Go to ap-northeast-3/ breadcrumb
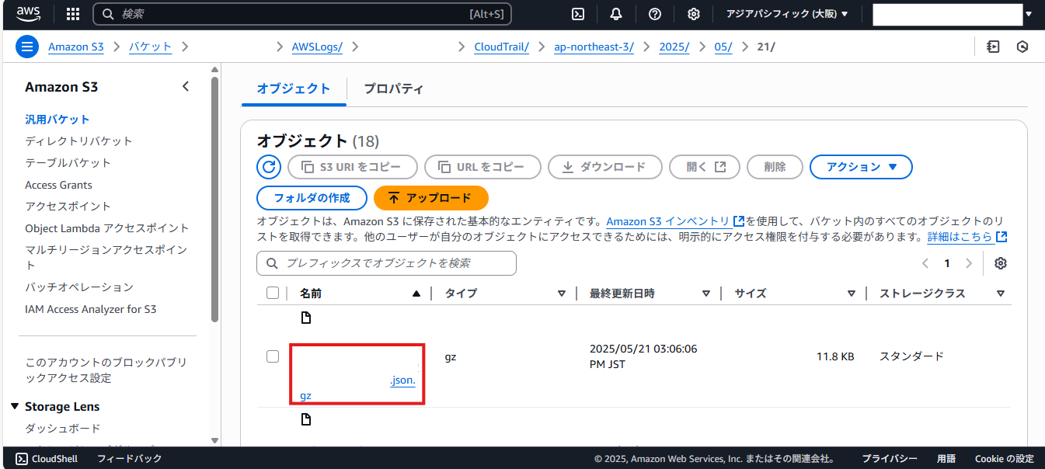This screenshot has height=469, width=1045. coord(594,47)
